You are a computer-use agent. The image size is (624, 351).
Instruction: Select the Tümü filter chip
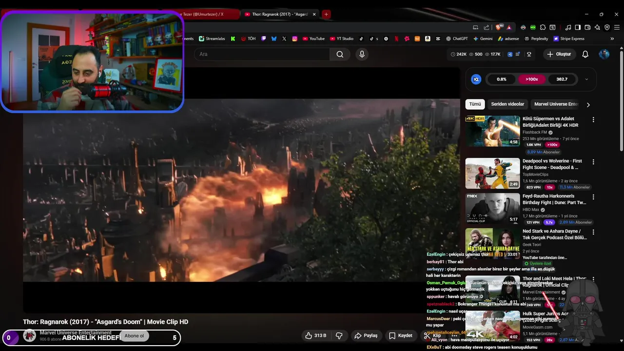[x=475, y=104]
